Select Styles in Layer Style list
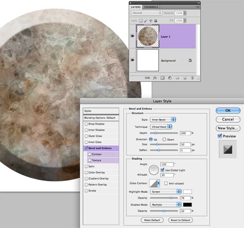Image resolution: width=244 pixels, height=228 pixels. coord(101,111)
